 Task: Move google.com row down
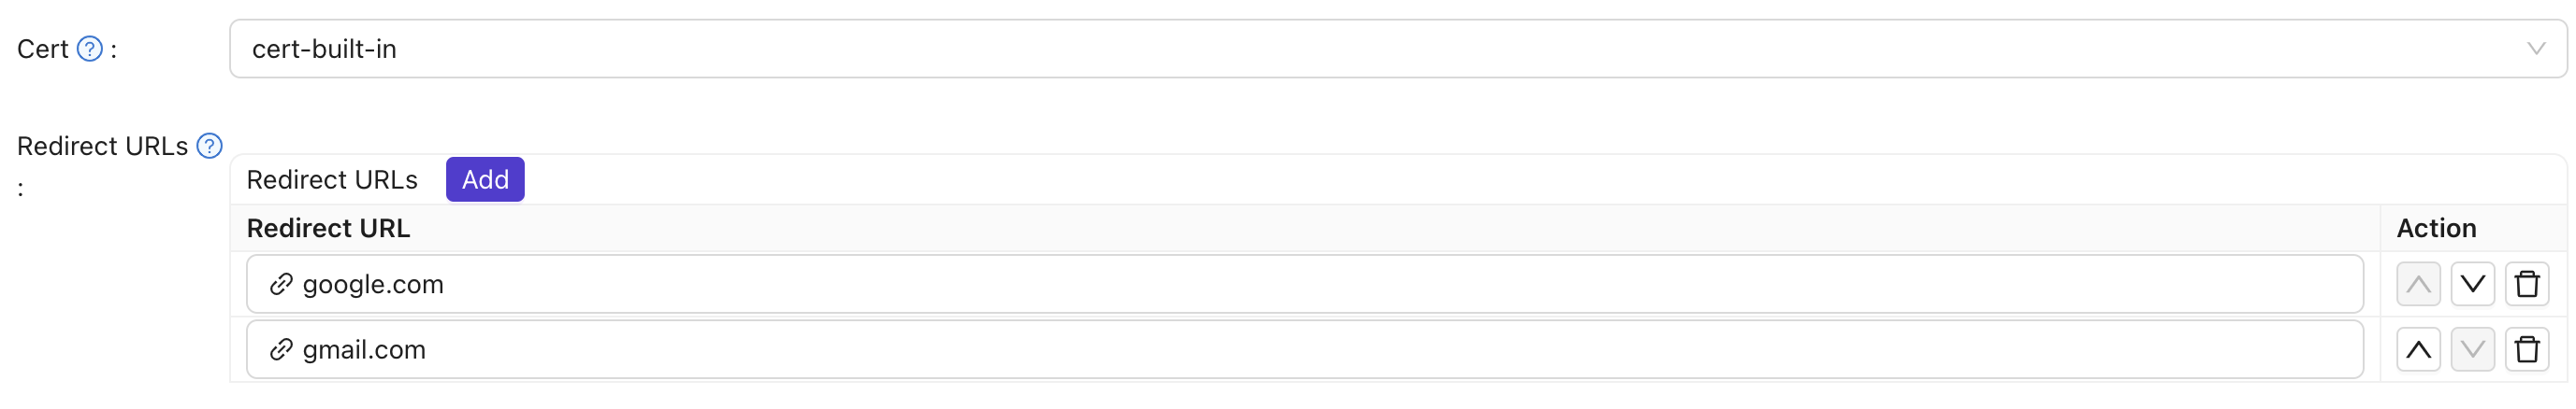pos(2472,284)
